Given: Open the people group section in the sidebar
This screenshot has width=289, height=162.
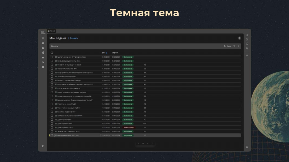Looking at the screenshot, I should click(x=43, y=43).
